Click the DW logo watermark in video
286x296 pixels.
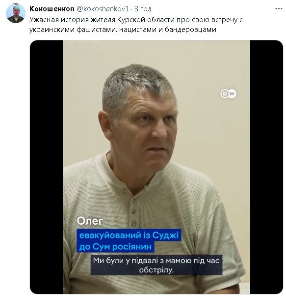[x=228, y=93]
